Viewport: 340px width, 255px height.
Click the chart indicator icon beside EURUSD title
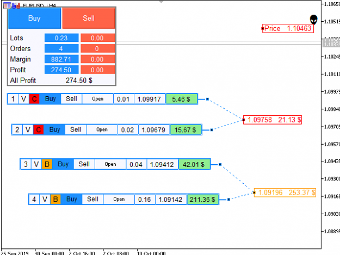click(16, 5)
